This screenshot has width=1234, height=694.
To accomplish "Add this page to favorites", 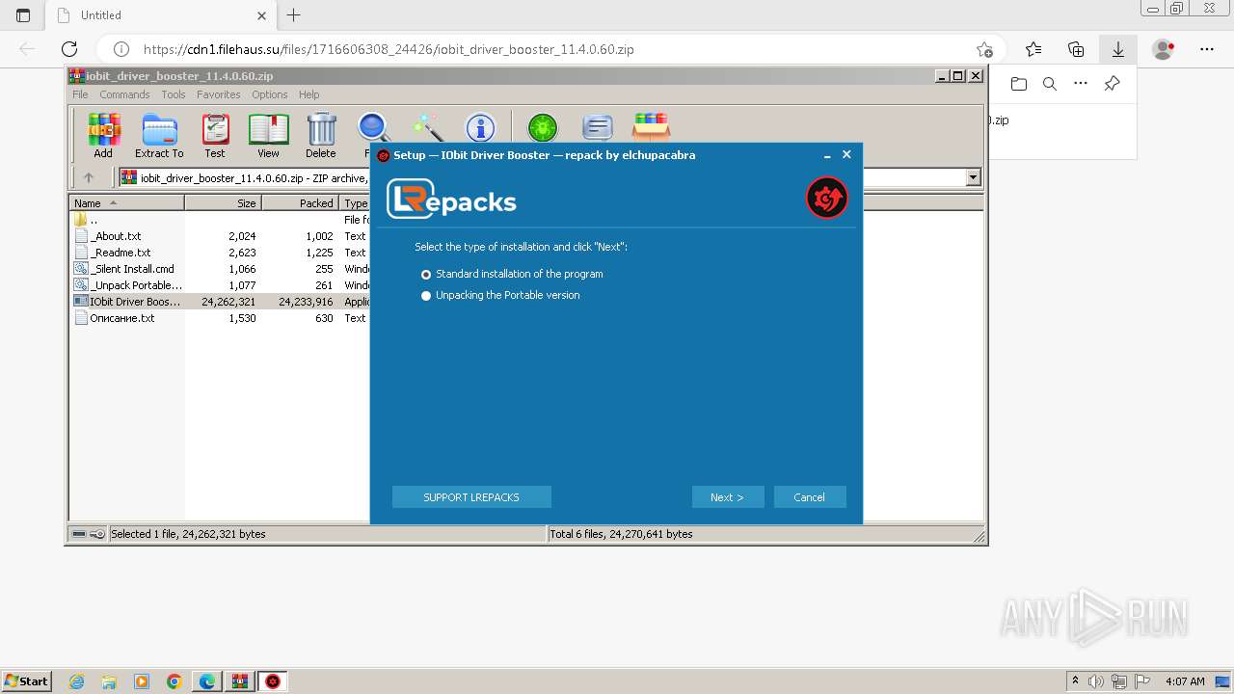I will 984,49.
